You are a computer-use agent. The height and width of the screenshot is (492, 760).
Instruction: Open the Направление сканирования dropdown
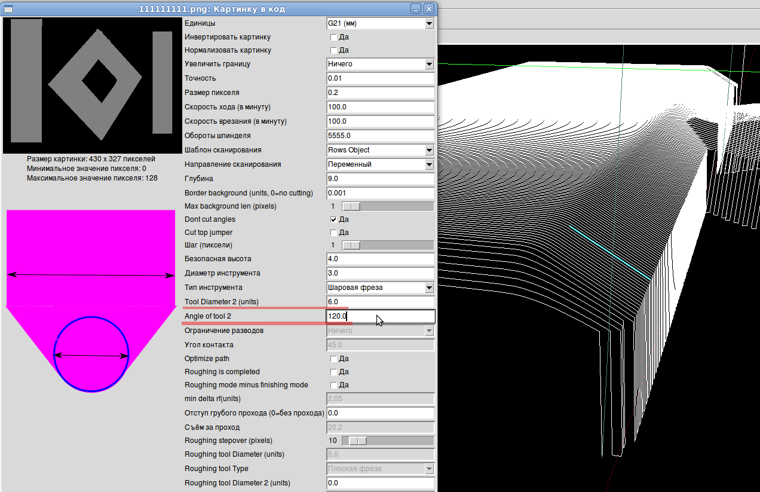click(380, 164)
